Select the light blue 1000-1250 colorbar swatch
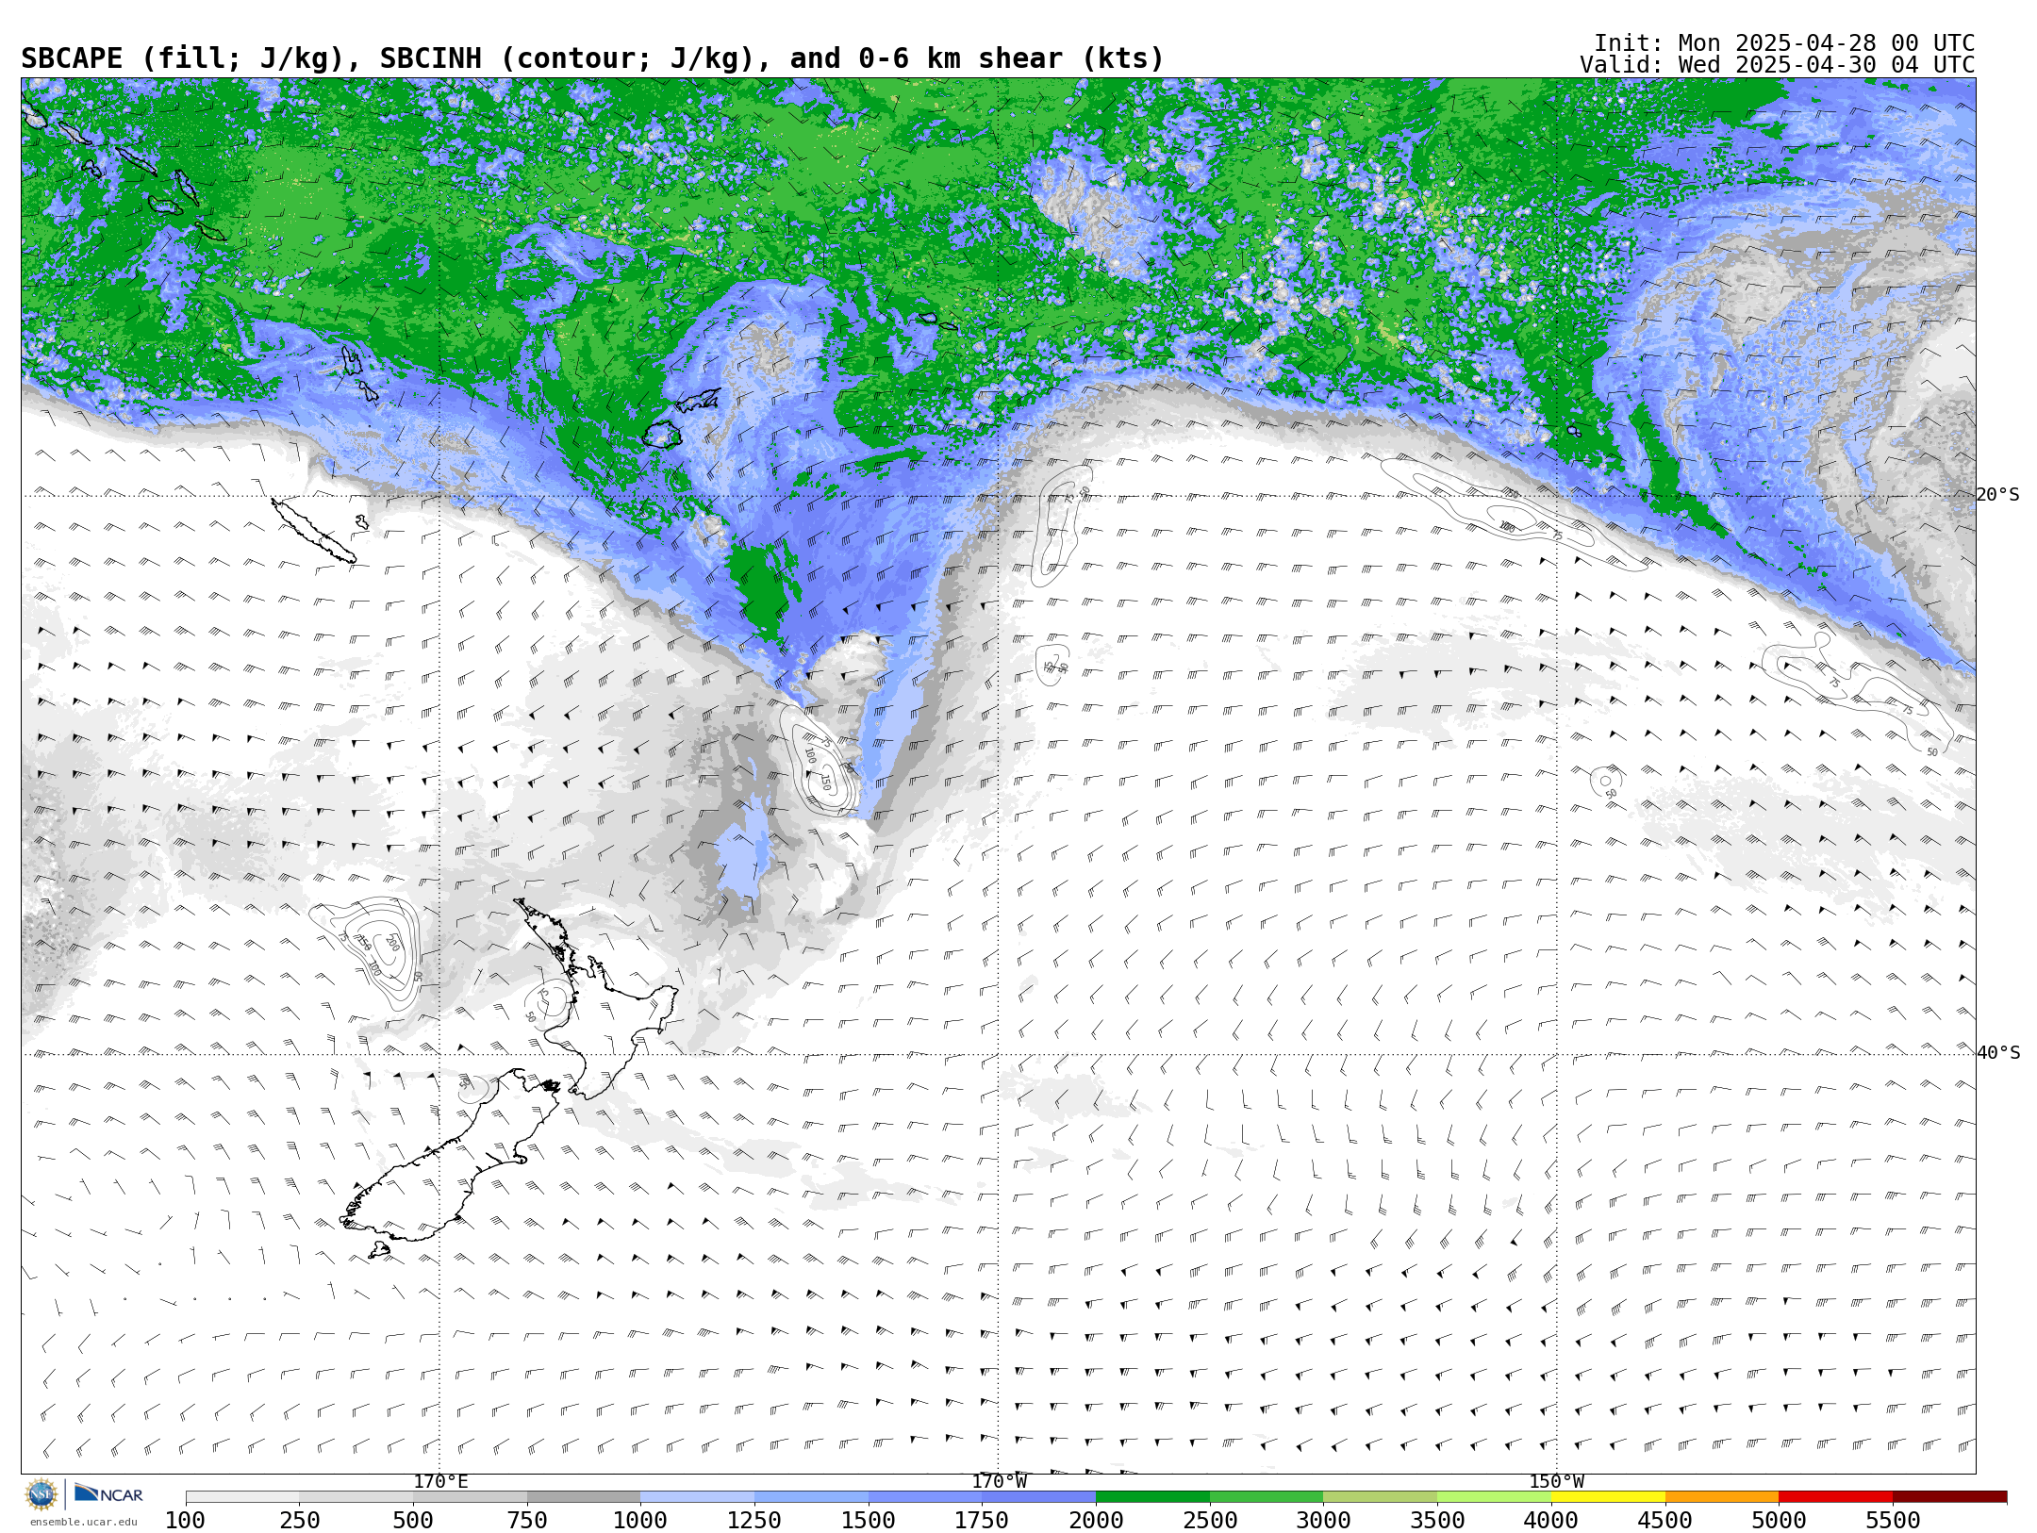The height and width of the screenshot is (1533, 2037). 698,1497
